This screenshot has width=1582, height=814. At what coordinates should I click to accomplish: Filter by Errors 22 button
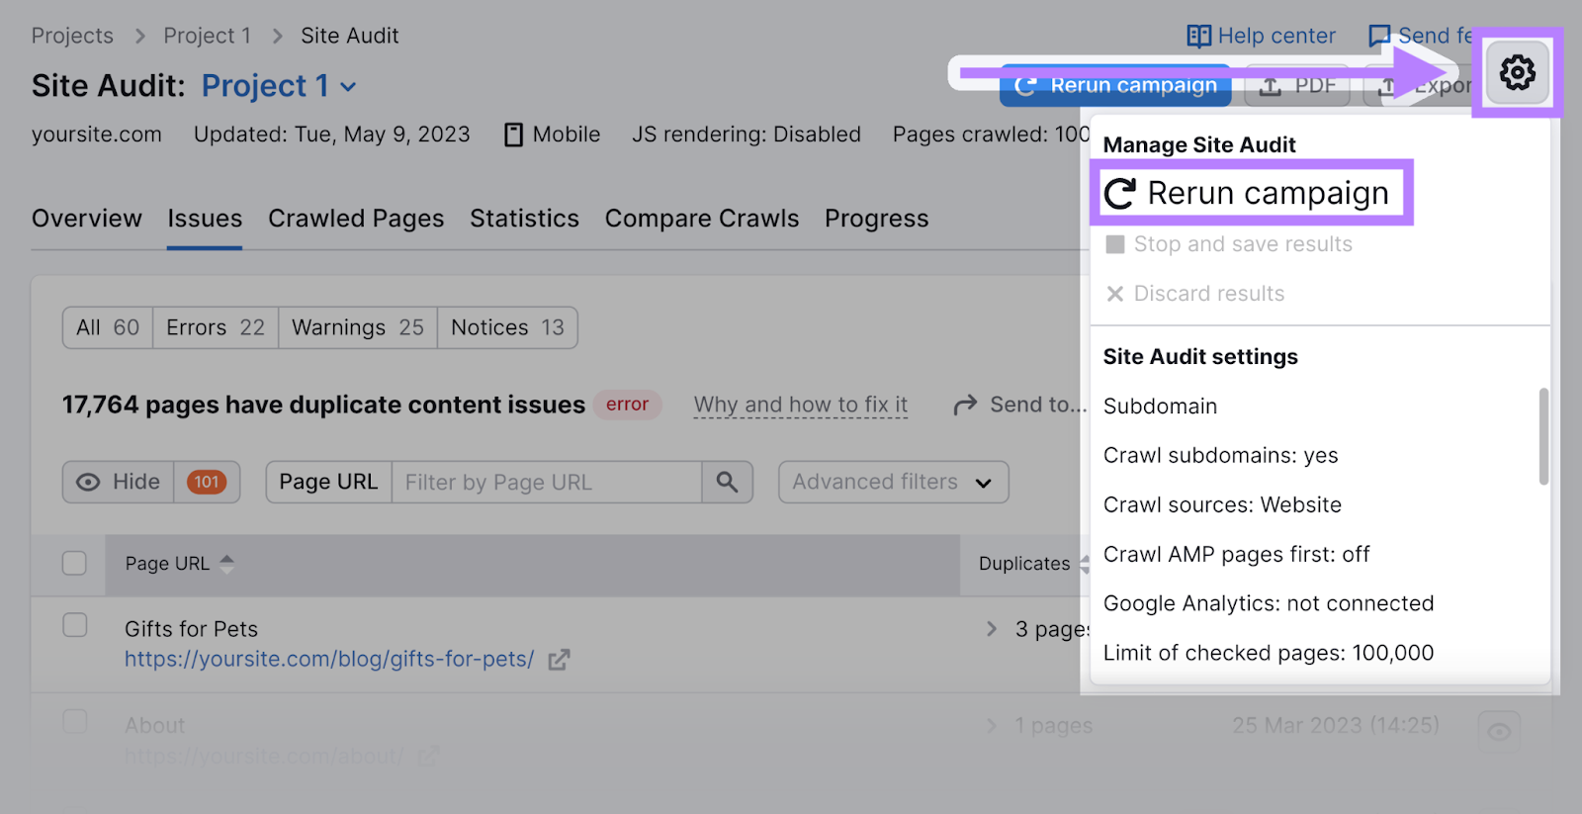215,327
